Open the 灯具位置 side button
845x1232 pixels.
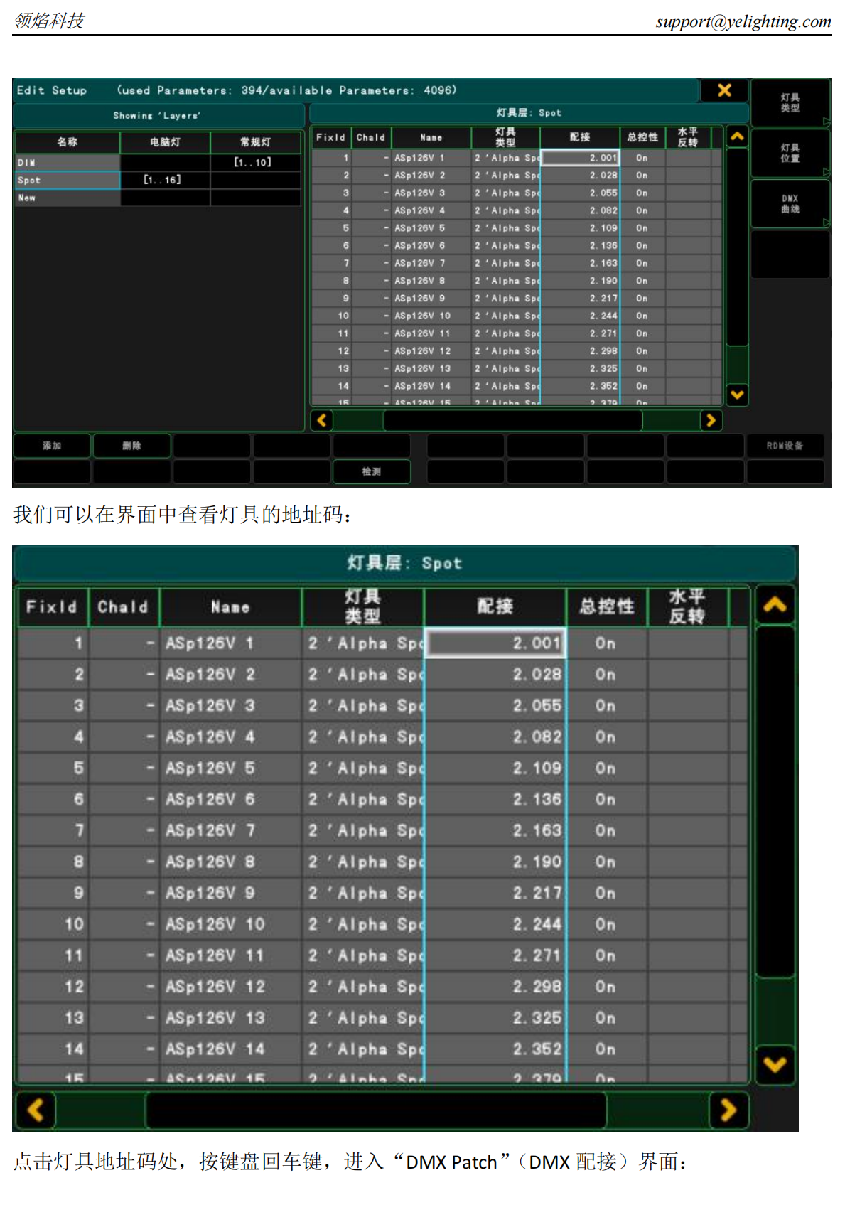tap(790, 154)
